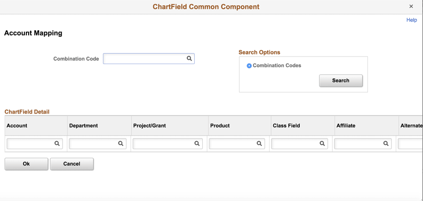Click the Ok button
This screenshot has height=201, width=423.
26,164
